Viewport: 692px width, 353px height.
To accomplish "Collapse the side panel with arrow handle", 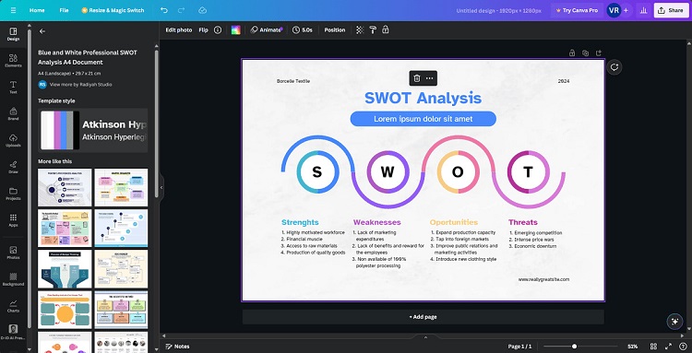I will (x=161, y=187).
